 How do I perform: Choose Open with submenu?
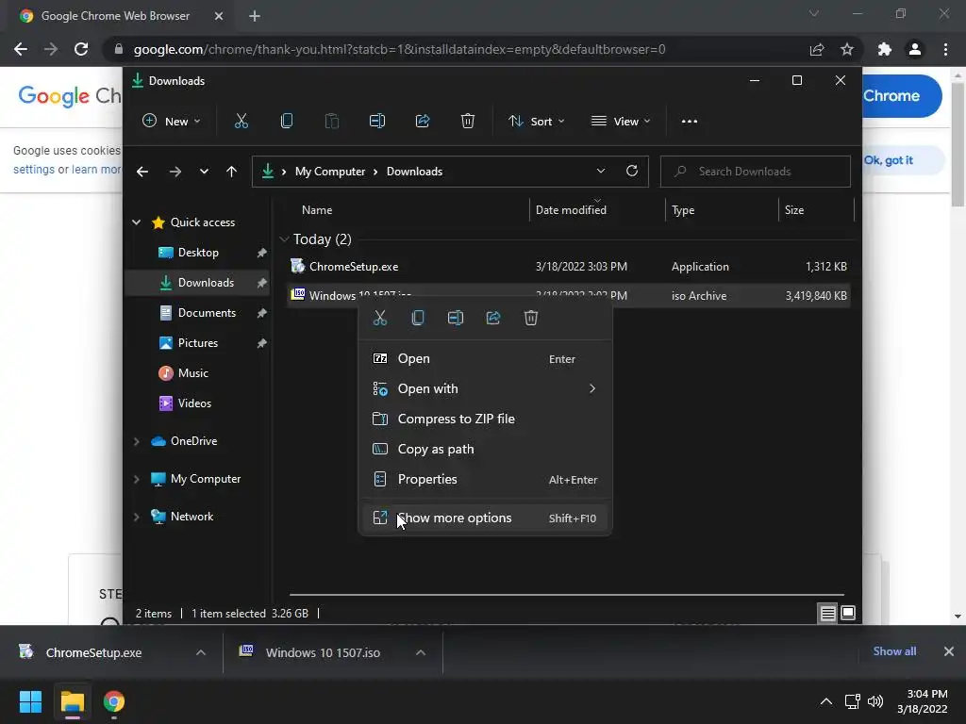[486, 389]
